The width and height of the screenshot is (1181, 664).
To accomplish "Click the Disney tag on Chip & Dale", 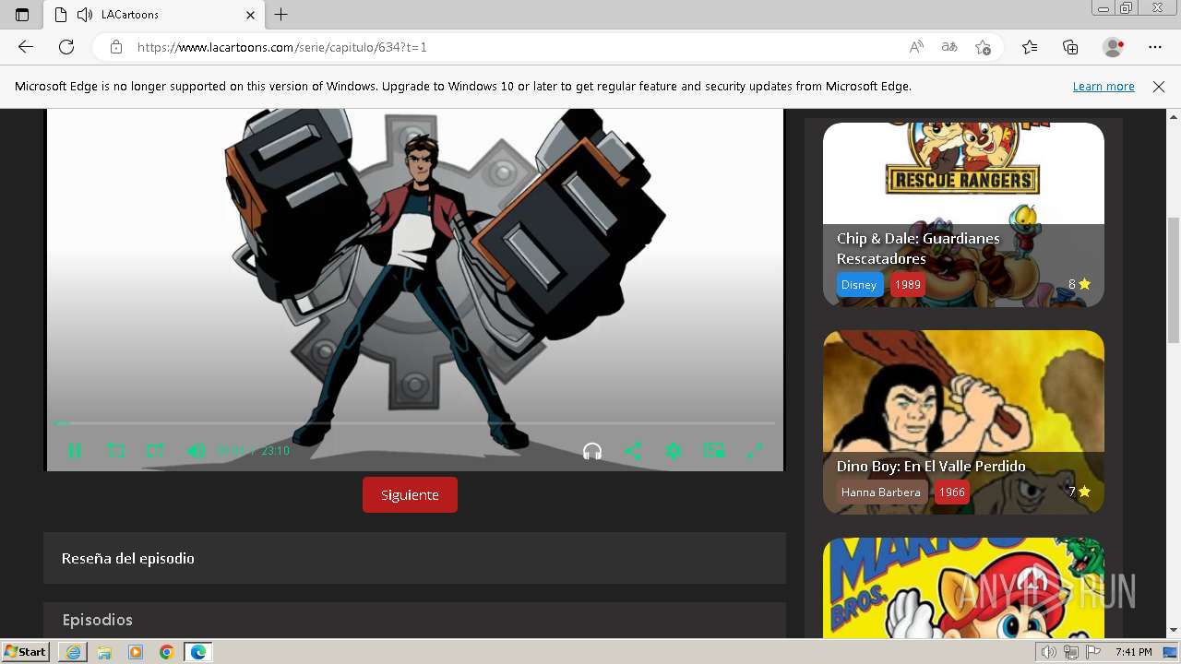I will pos(859,284).
